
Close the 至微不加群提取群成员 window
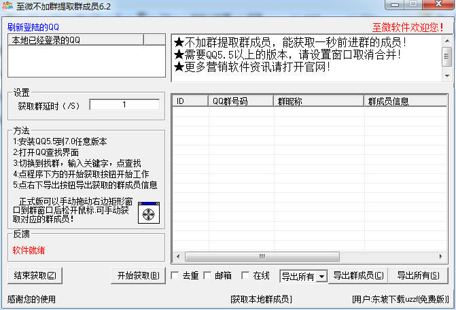(x=438, y=6)
